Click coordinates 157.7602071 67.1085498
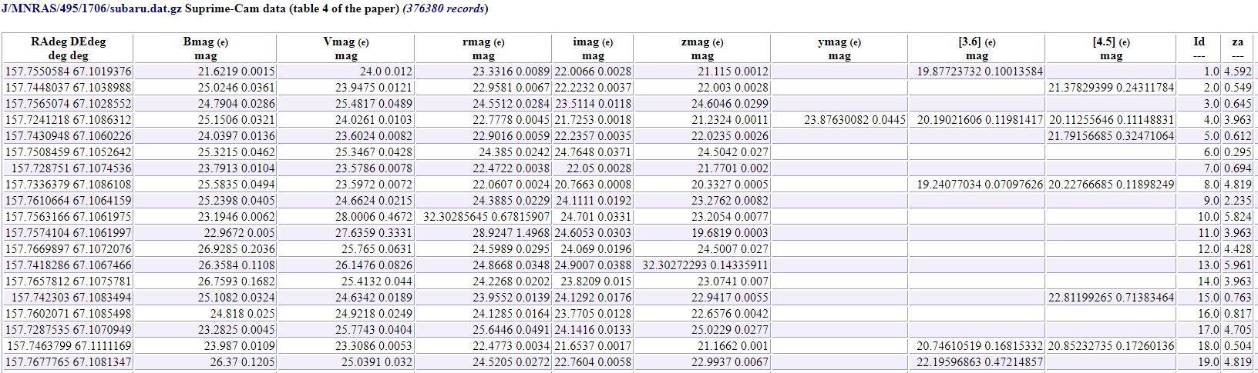 pos(68,314)
